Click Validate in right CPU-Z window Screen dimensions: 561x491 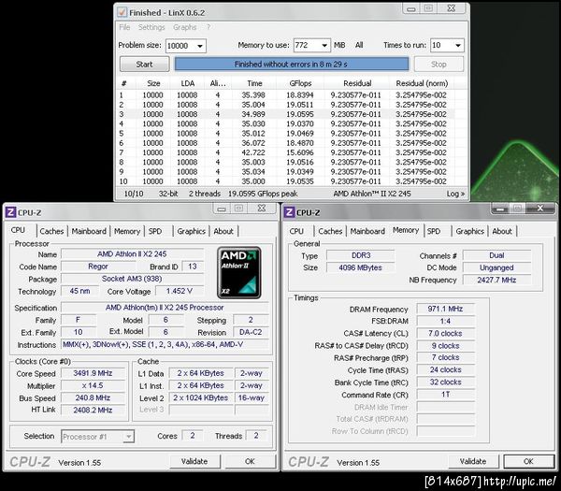pyautogui.click(x=473, y=461)
